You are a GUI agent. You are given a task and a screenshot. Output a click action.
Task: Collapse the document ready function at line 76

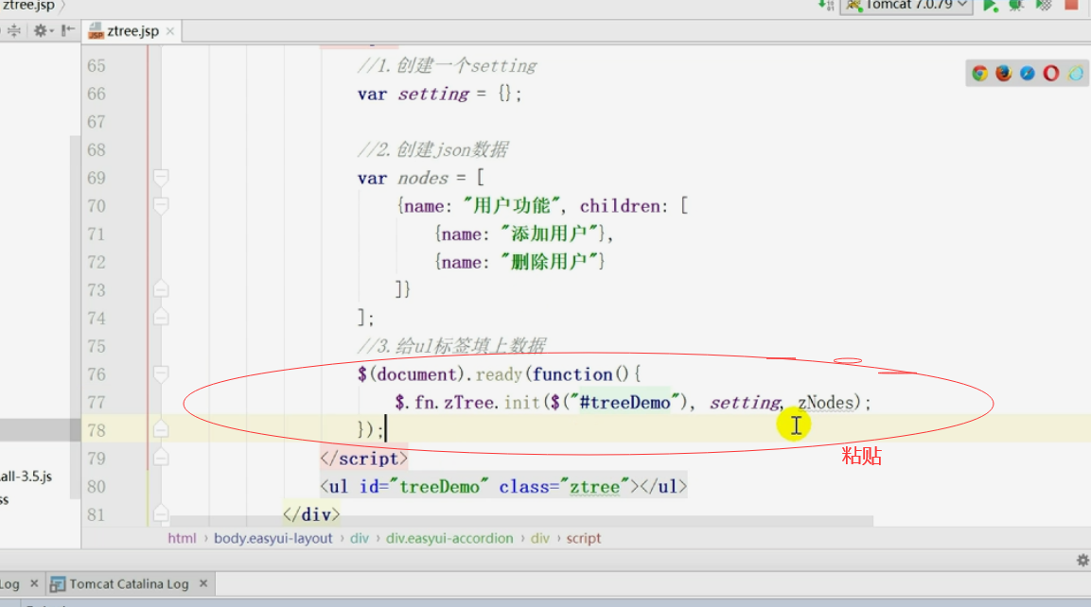161,374
